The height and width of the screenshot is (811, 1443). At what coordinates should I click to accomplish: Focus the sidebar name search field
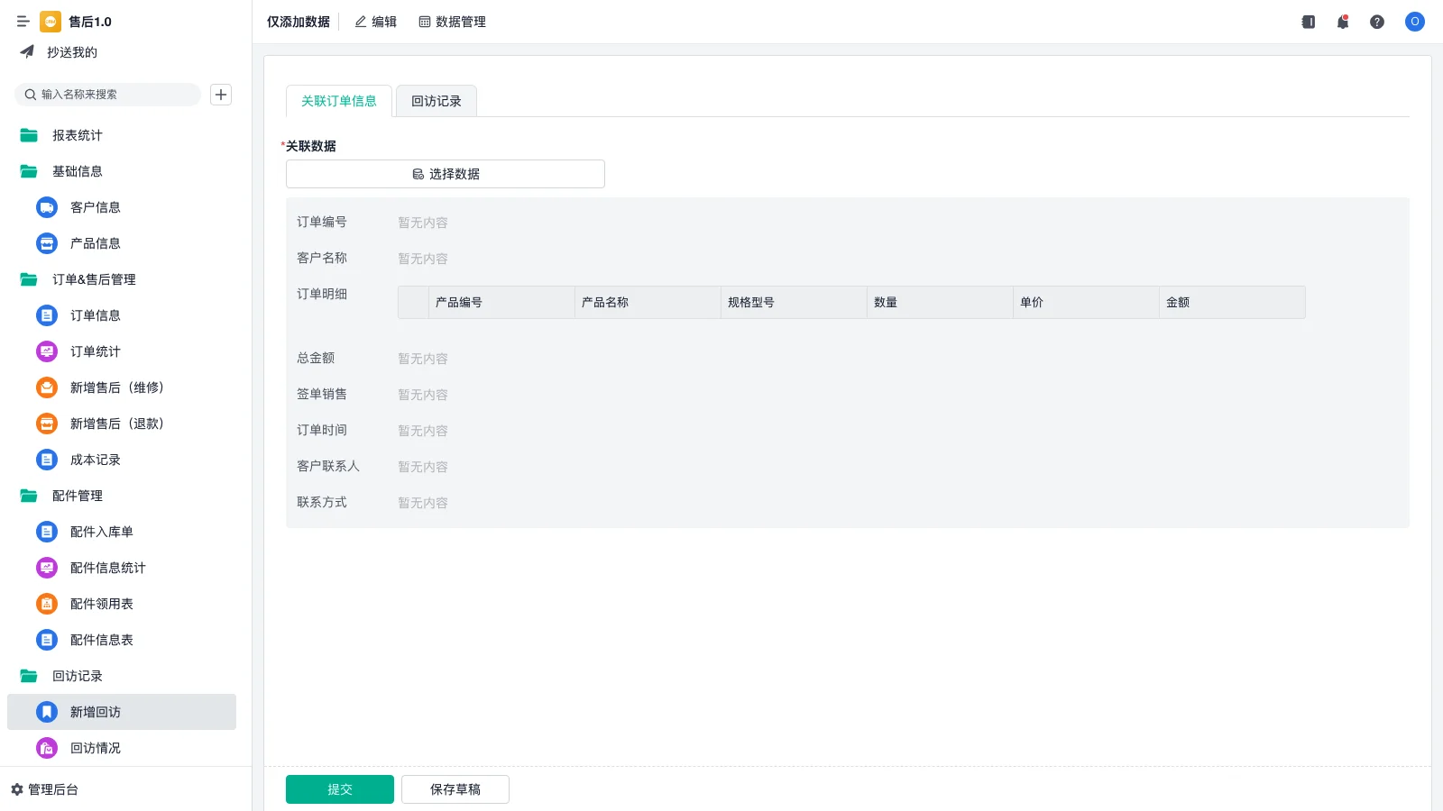coord(113,95)
